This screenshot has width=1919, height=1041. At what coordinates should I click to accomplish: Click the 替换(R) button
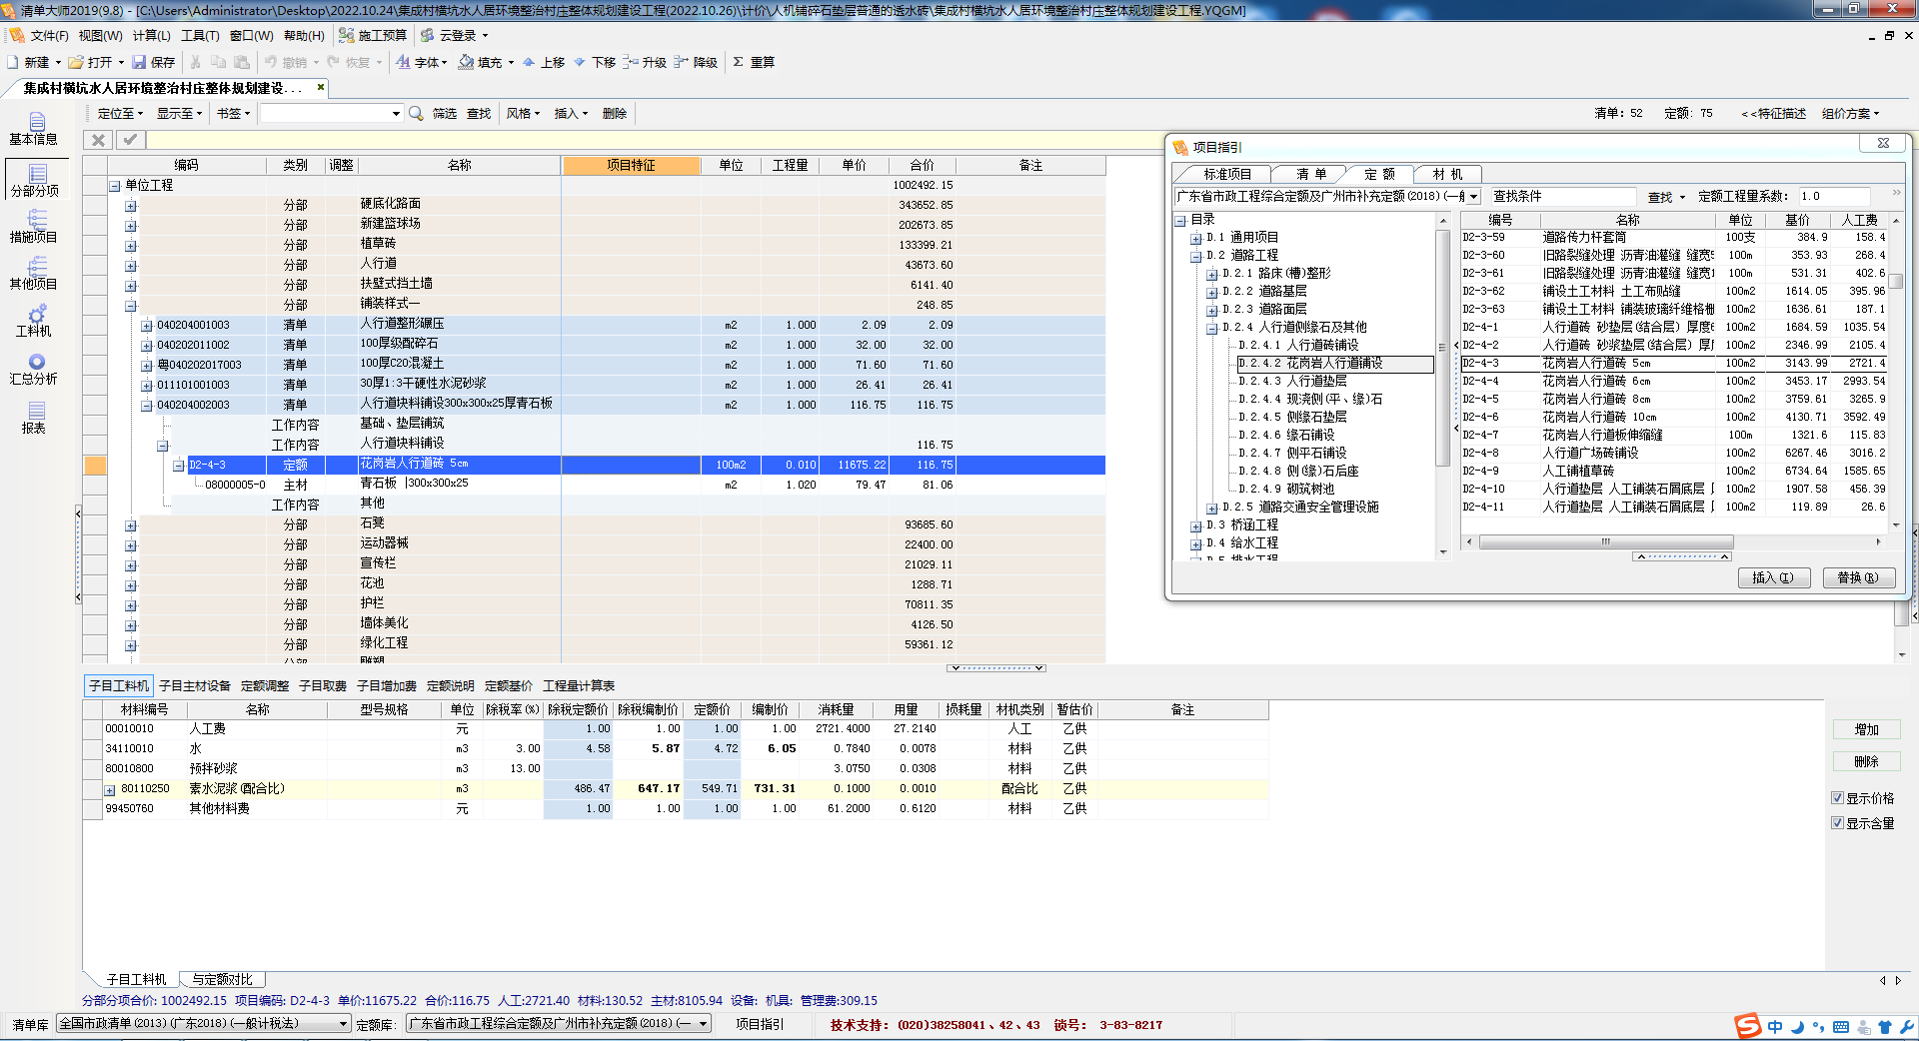tap(1858, 577)
